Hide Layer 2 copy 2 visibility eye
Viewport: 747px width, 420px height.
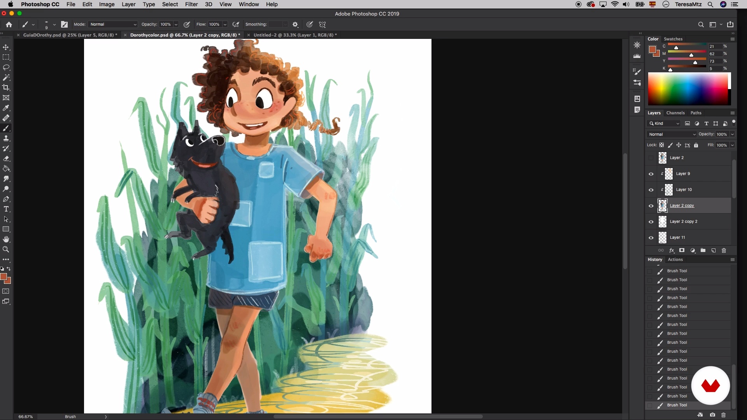coord(651,222)
